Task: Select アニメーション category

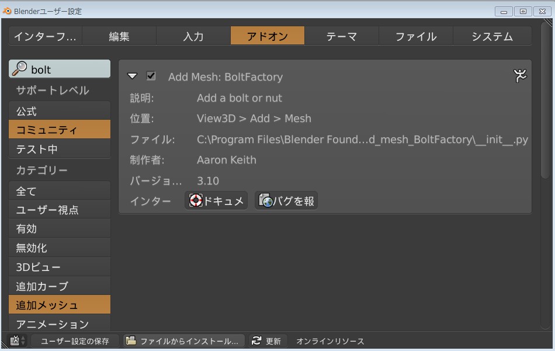Action: coord(60,323)
